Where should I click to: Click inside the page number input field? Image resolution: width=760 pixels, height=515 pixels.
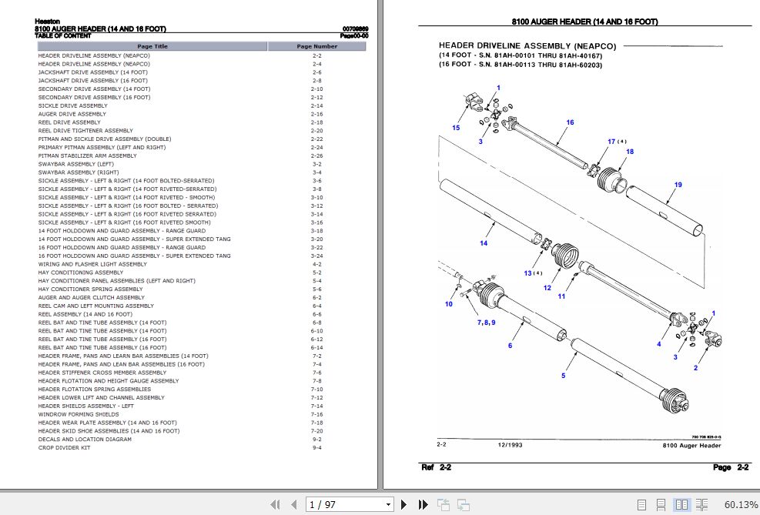pos(331,504)
